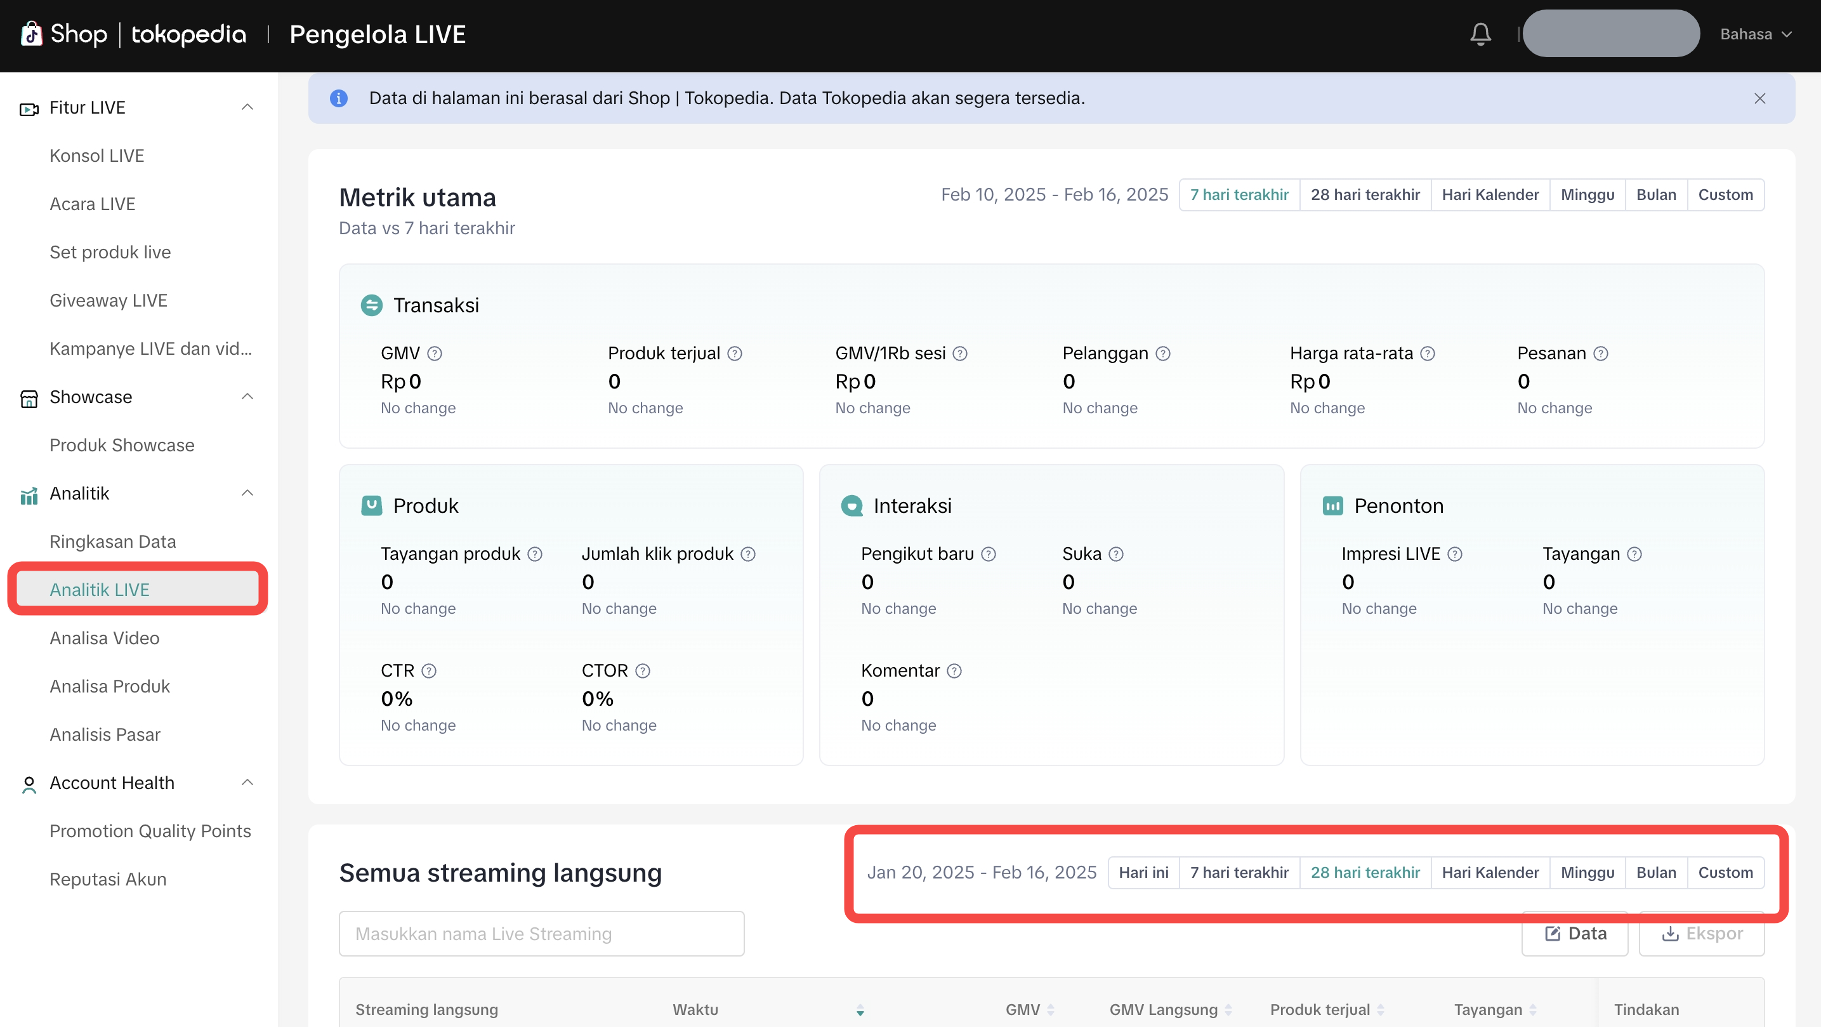Select 28 hari terakhir in Metrik utama
Viewport: 1821px width, 1027px height.
coord(1364,195)
